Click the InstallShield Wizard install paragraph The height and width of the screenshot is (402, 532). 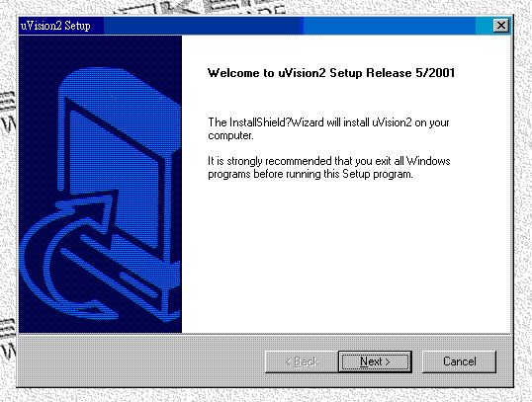coord(328,128)
